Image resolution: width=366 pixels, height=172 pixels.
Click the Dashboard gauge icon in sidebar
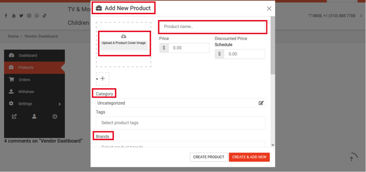coord(11,55)
